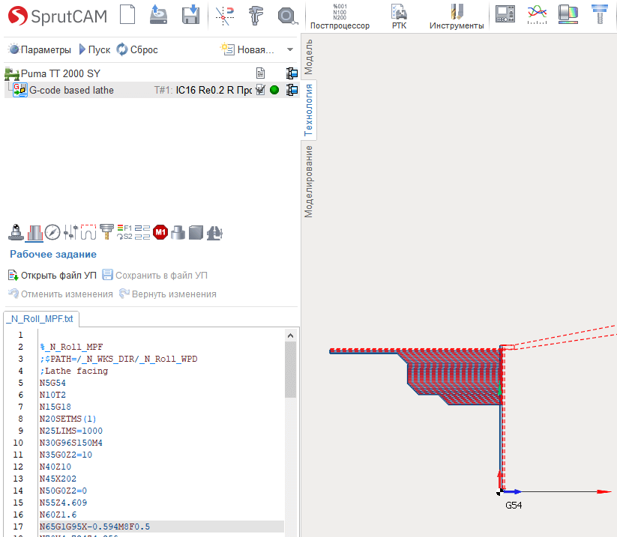Click Новая operation button
The width and height of the screenshot is (617, 537).
(247, 49)
